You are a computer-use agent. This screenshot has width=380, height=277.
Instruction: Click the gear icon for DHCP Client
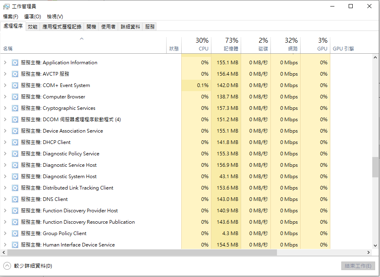[15, 142]
